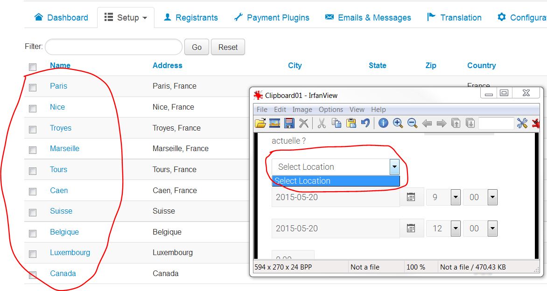The width and height of the screenshot is (547, 291).
Task: Open image information with blue info icon
Action: click(x=383, y=123)
